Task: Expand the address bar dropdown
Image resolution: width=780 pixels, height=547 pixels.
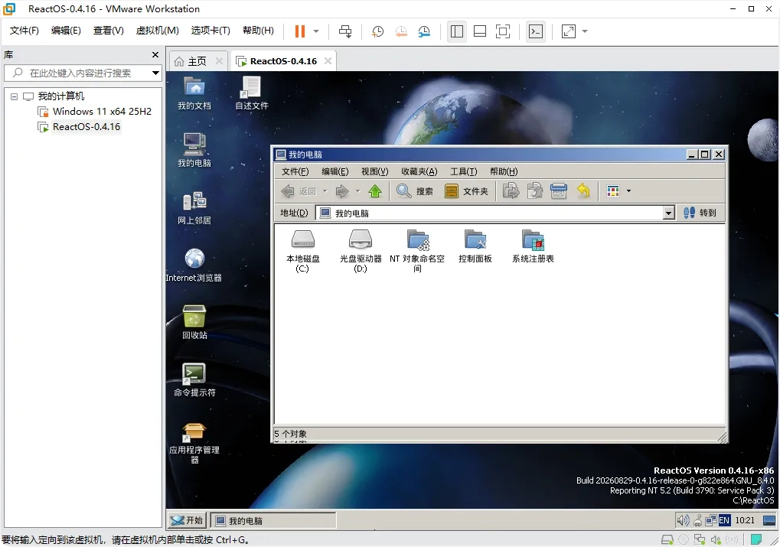Action: tap(668, 213)
